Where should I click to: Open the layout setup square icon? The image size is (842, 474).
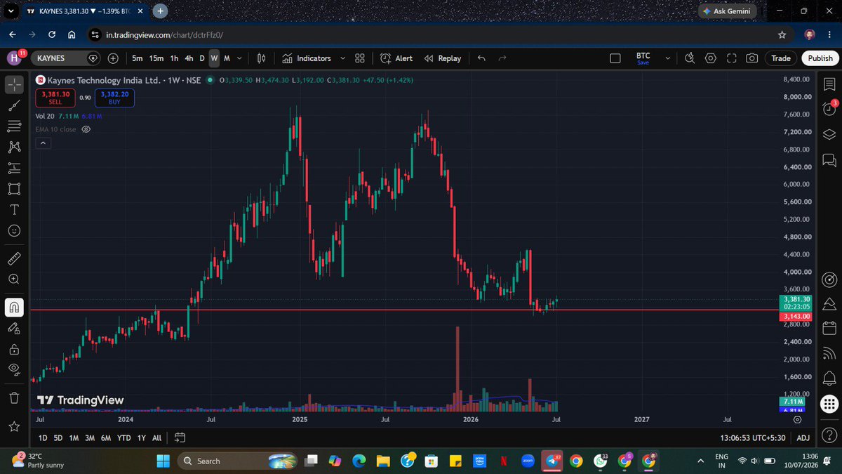(x=615, y=58)
